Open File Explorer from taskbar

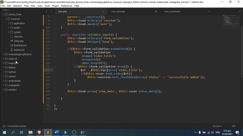[30, 133]
